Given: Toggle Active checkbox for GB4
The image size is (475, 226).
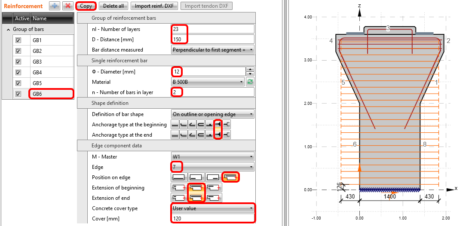Looking at the screenshot, I should click(x=18, y=72).
